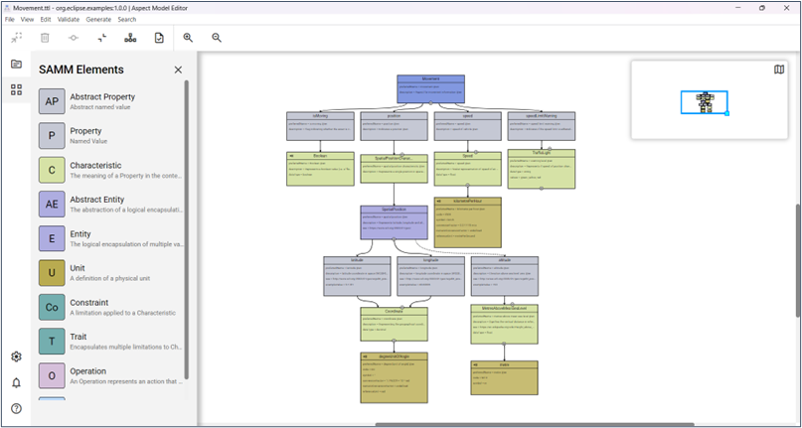Select the Boolean characteristic node
The width and height of the screenshot is (802, 428).
pos(320,169)
